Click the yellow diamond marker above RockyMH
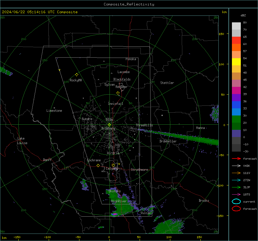Viewport: 258px width, 241px height. 77,75
